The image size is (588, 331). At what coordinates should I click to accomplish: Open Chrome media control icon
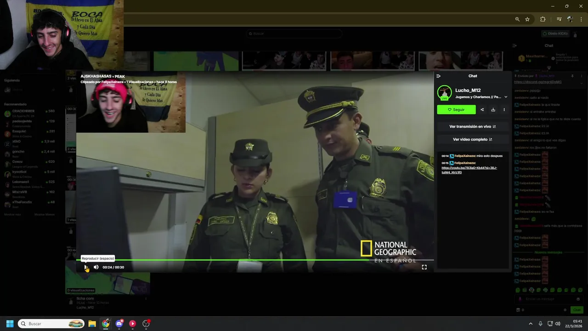[x=559, y=19]
